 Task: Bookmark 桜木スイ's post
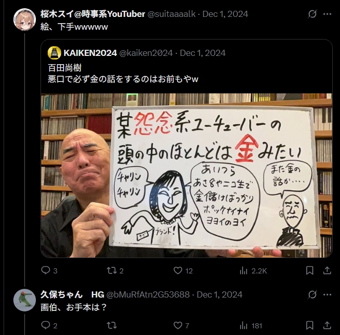coord(310,270)
